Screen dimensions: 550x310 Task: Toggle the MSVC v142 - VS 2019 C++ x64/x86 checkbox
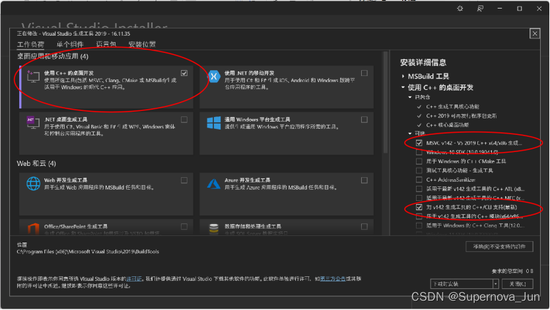click(x=419, y=143)
